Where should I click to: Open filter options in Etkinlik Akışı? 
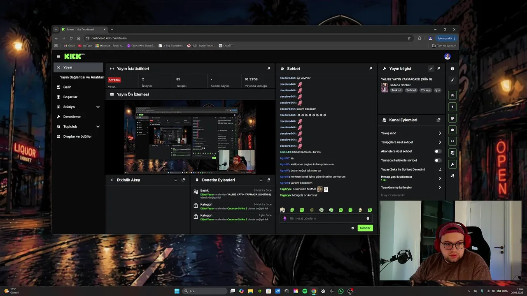(x=176, y=180)
